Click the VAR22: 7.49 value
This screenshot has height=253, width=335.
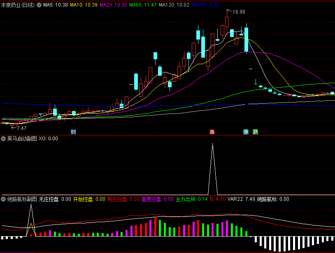coord(241,199)
